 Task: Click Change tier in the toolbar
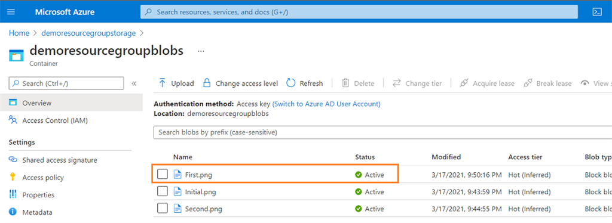(417, 83)
